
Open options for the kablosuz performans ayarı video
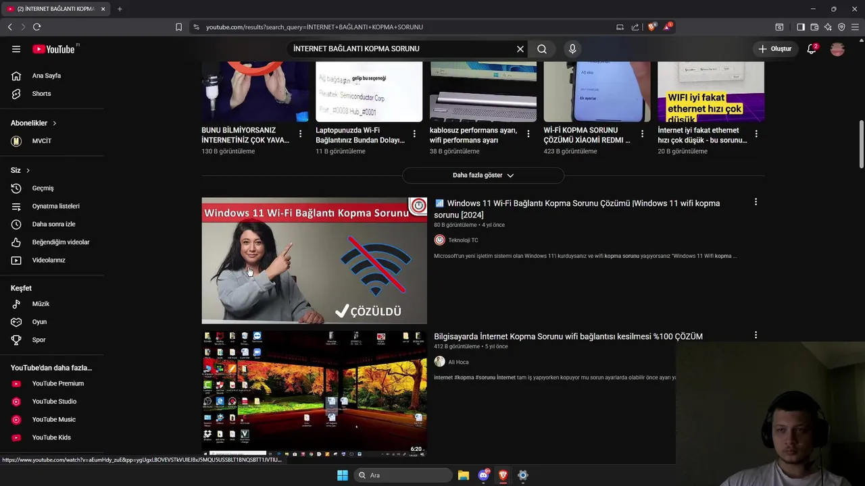tap(528, 134)
